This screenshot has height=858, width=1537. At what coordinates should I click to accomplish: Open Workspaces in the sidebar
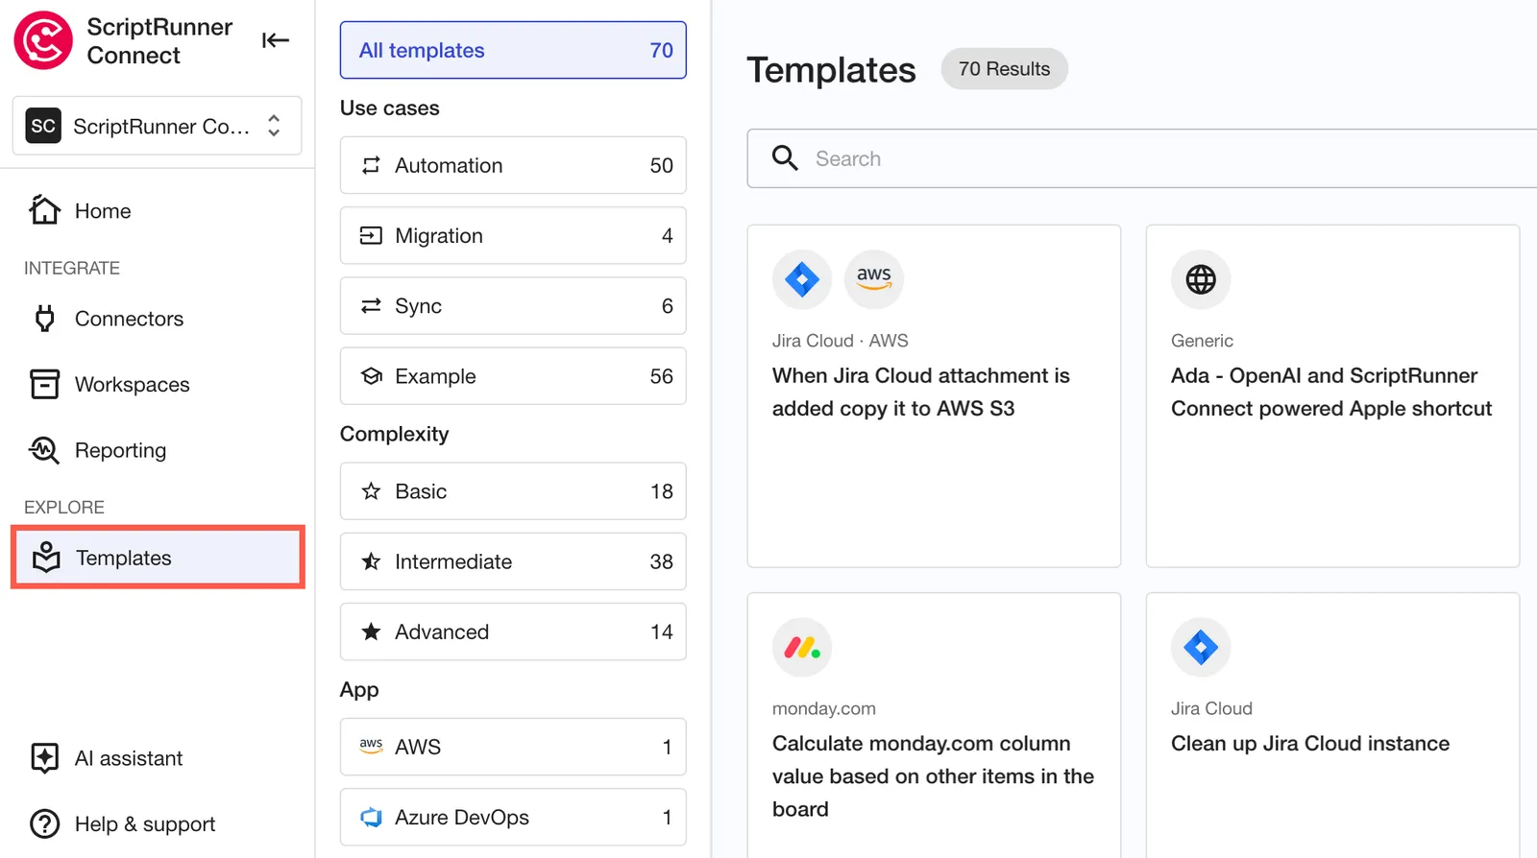click(x=132, y=385)
